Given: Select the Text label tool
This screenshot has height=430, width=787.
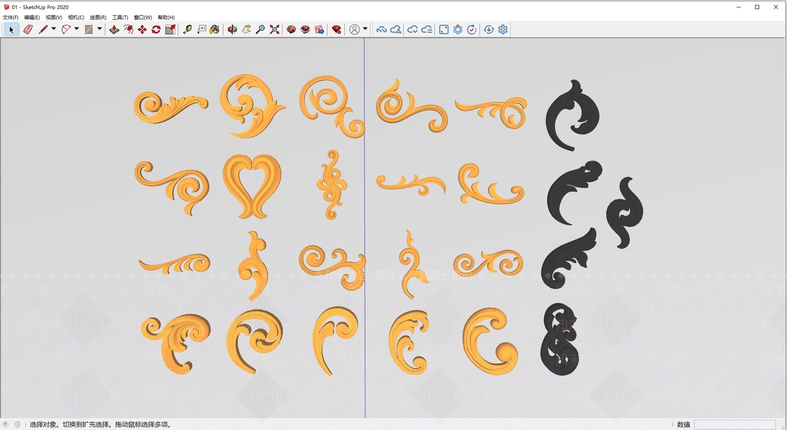Looking at the screenshot, I should tap(202, 29).
